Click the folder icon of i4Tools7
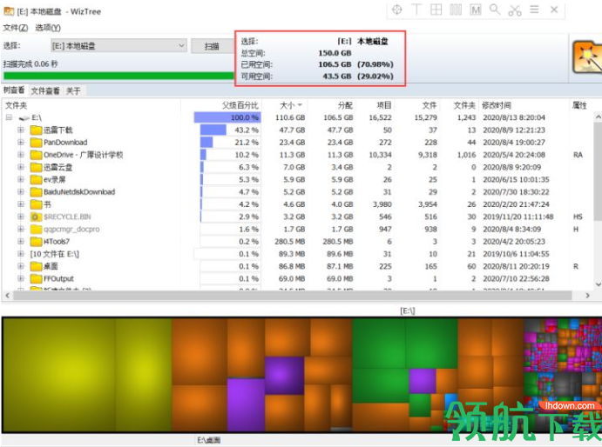 click(x=36, y=242)
